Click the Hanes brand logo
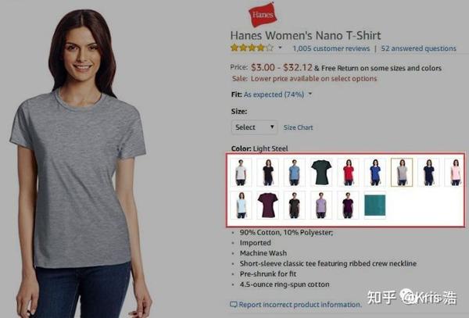Image resolution: width=469 pixels, height=318 pixels. (x=263, y=15)
